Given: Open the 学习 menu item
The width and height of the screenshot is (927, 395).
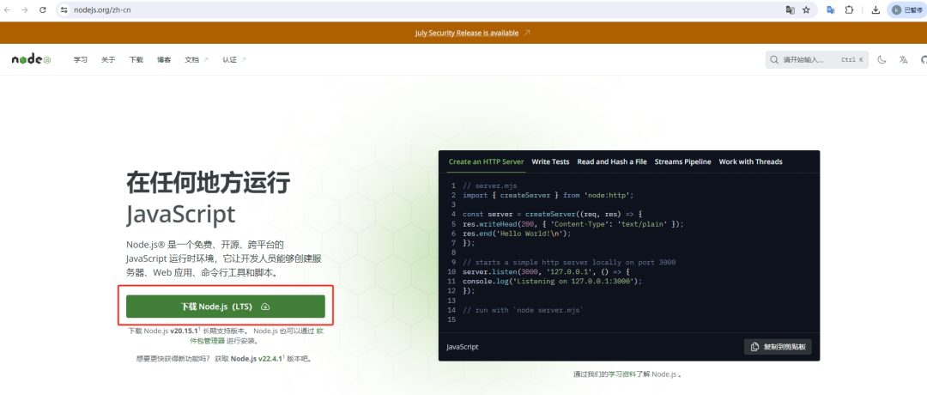Looking at the screenshot, I should point(81,60).
